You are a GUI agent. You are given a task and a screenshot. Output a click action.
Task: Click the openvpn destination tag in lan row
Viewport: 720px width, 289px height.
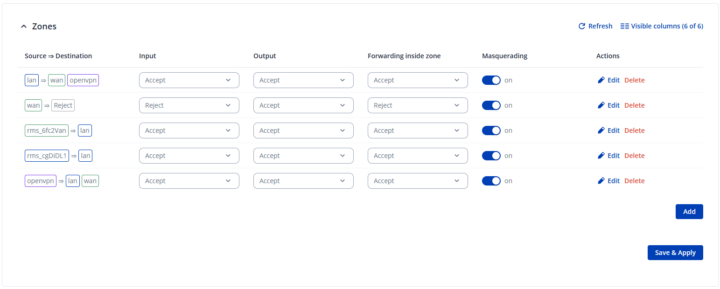tap(83, 80)
